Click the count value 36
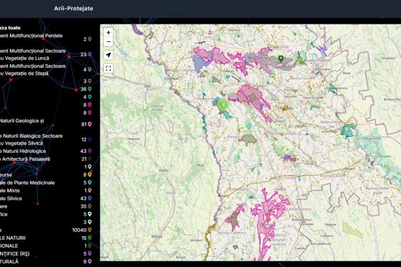Viewport: 401px width, 267px height. tap(83, 89)
